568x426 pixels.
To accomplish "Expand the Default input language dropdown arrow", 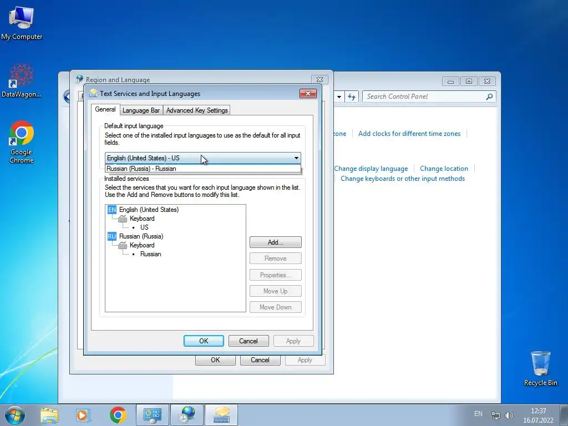I will point(296,158).
